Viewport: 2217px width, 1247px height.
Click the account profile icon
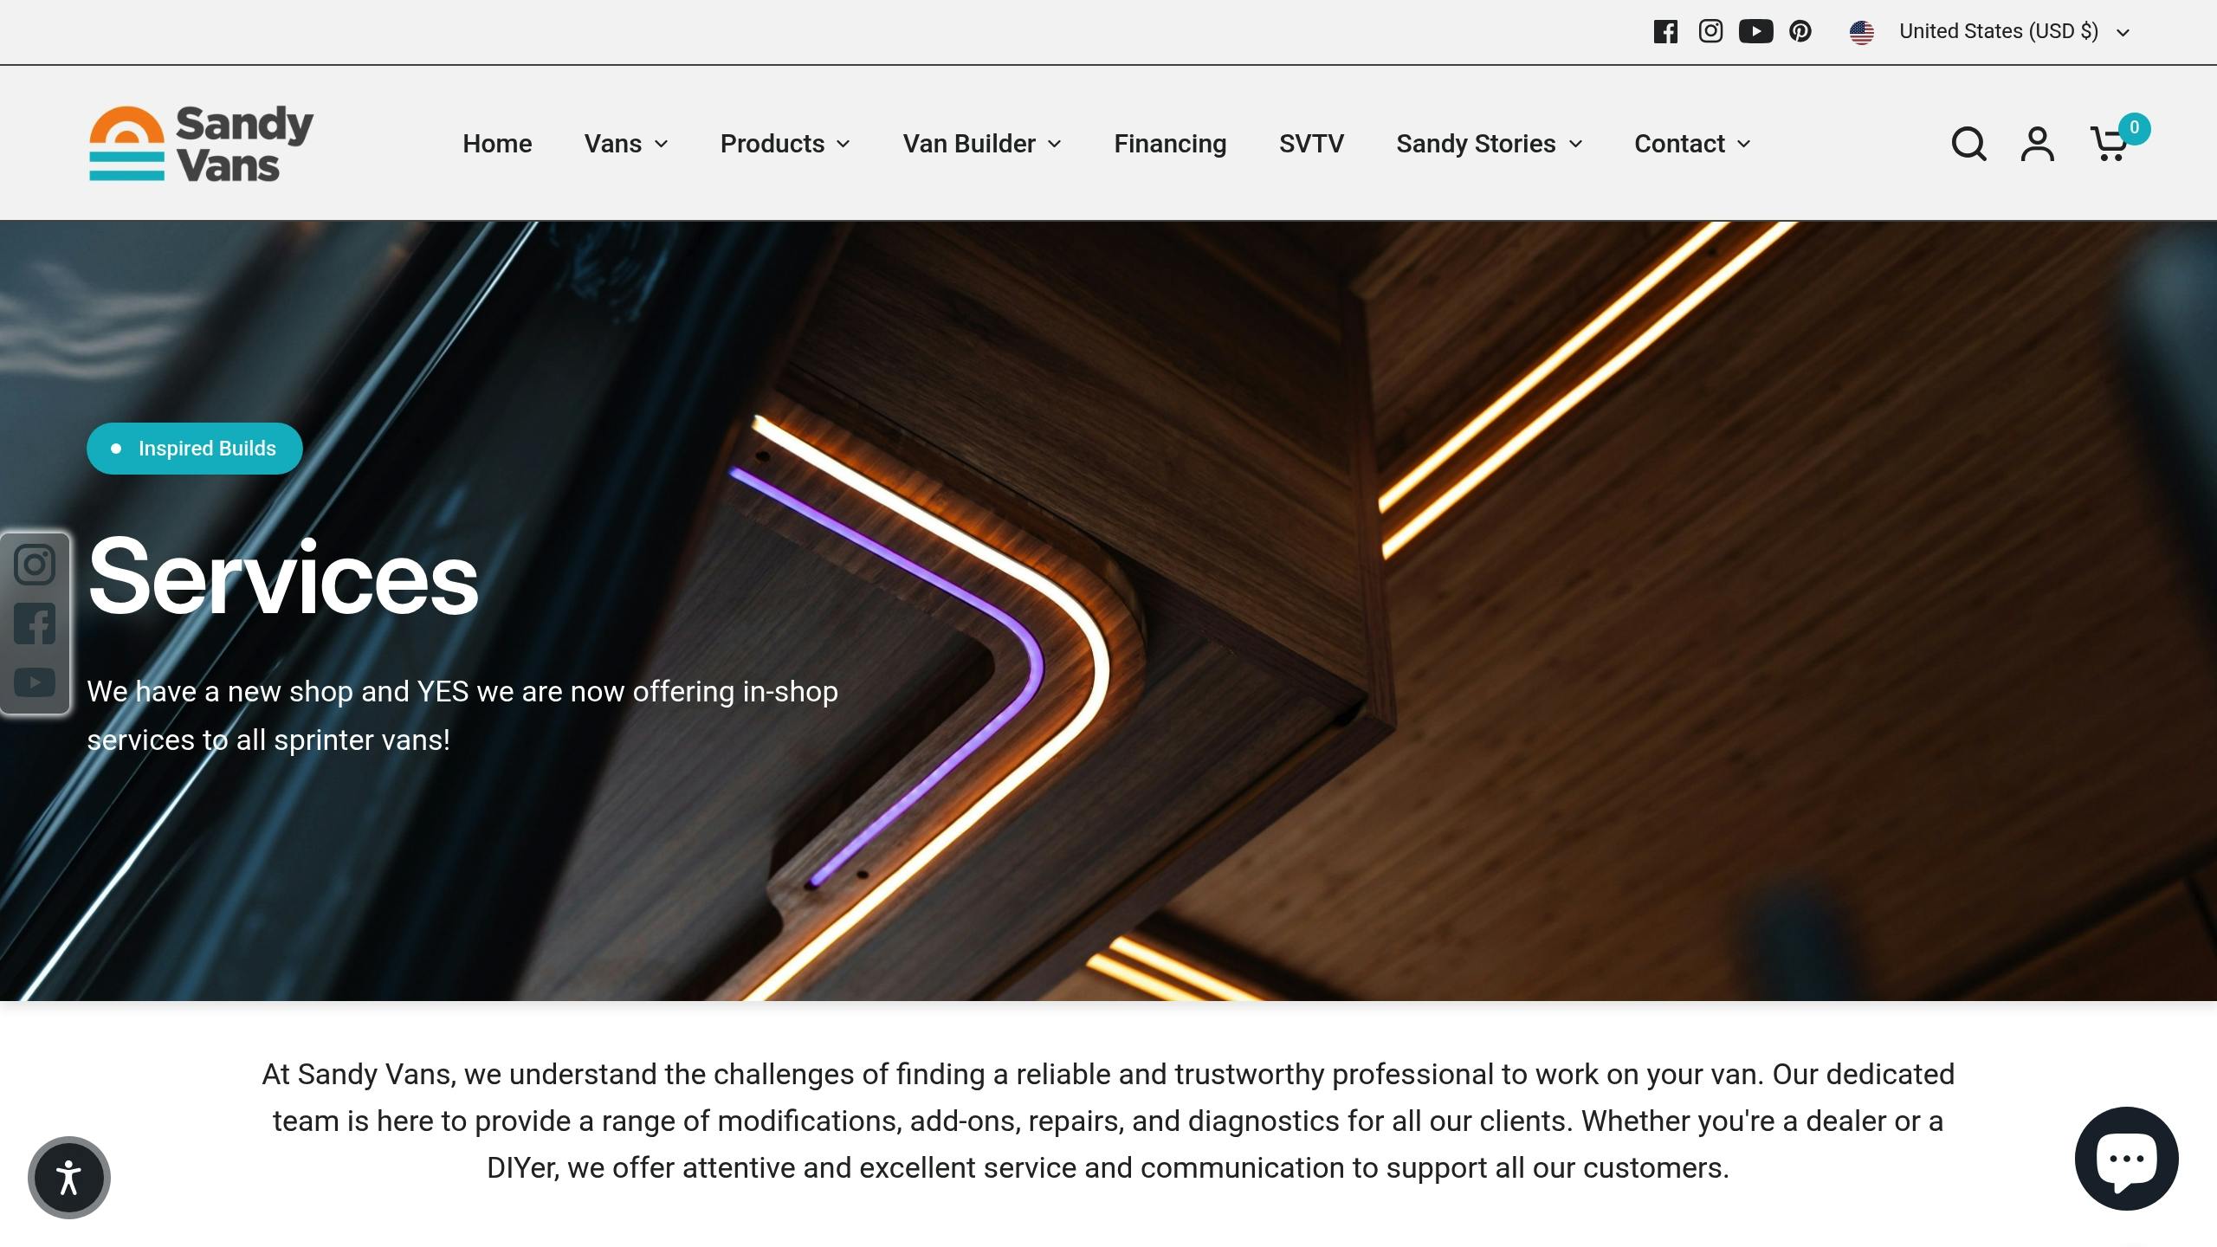pos(2037,144)
